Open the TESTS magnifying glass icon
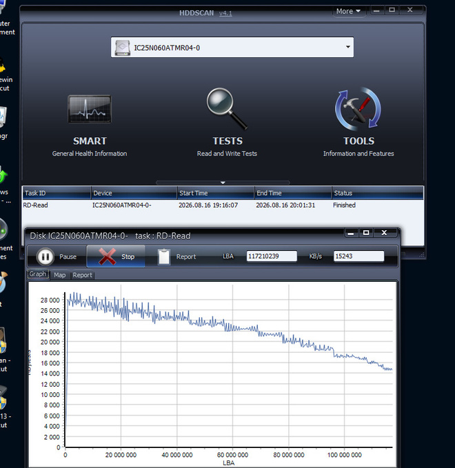This screenshot has height=468, width=455. 228,109
